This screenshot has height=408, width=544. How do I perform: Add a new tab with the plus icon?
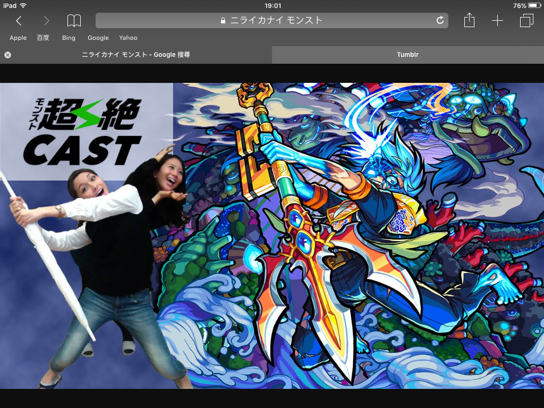[x=497, y=21]
